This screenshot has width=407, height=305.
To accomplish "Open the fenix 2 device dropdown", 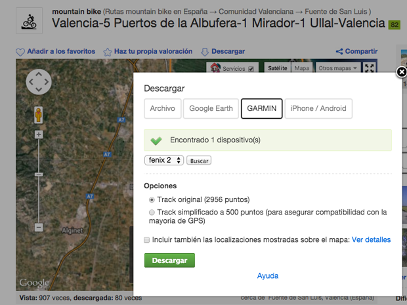I will point(164,160).
